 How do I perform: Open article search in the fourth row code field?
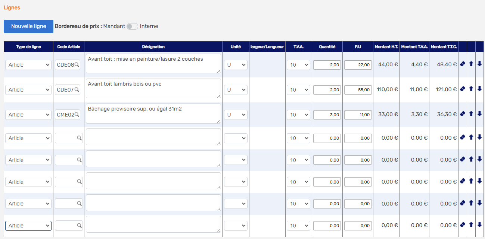coord(79,138)
